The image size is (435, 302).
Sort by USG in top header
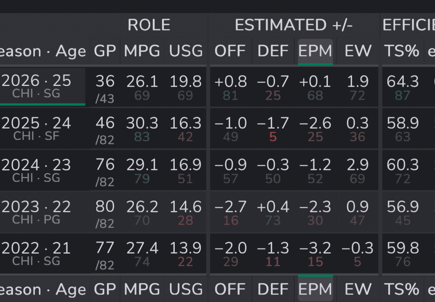coord(186,51)
